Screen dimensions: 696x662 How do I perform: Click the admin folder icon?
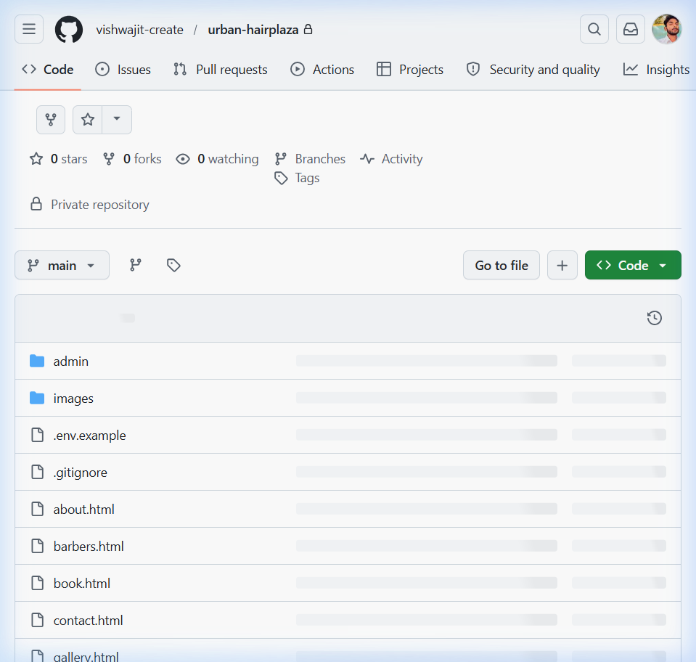click(x=37, y=361)
